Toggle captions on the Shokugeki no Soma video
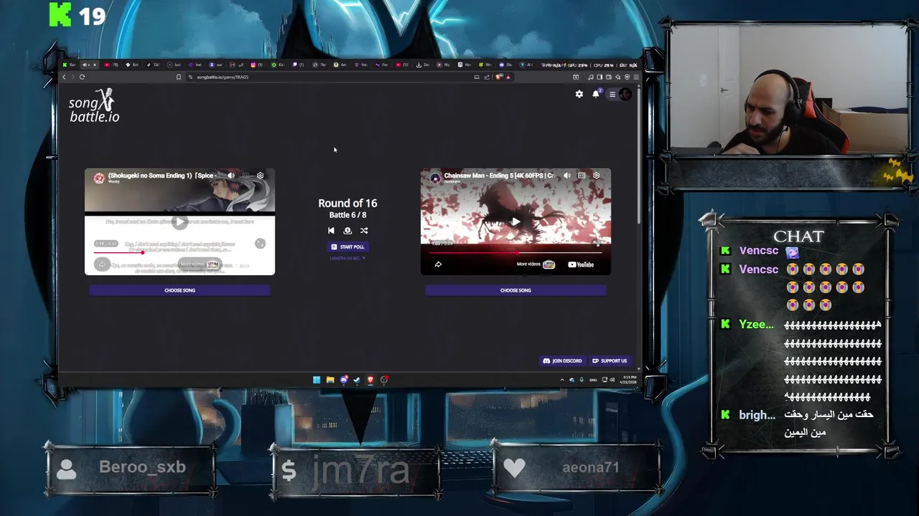The width and height of the screenshot is (919, 516). click(x=246, y=176)
